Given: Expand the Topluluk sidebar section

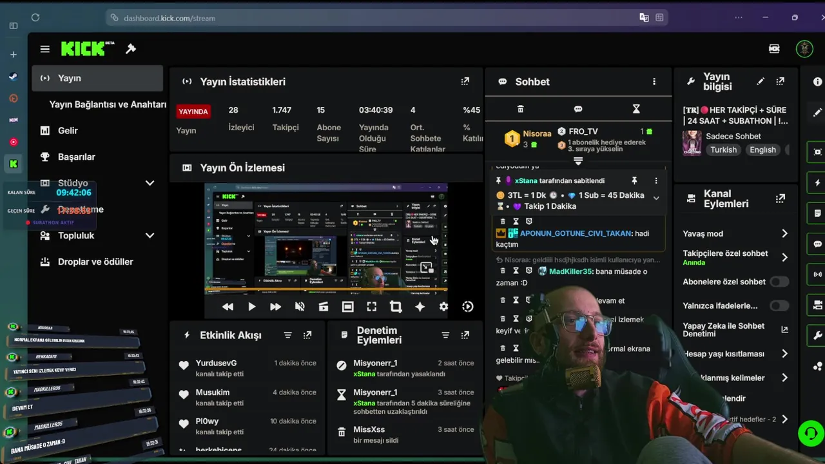Looking at the screenshot, I should tap(150, 236).
